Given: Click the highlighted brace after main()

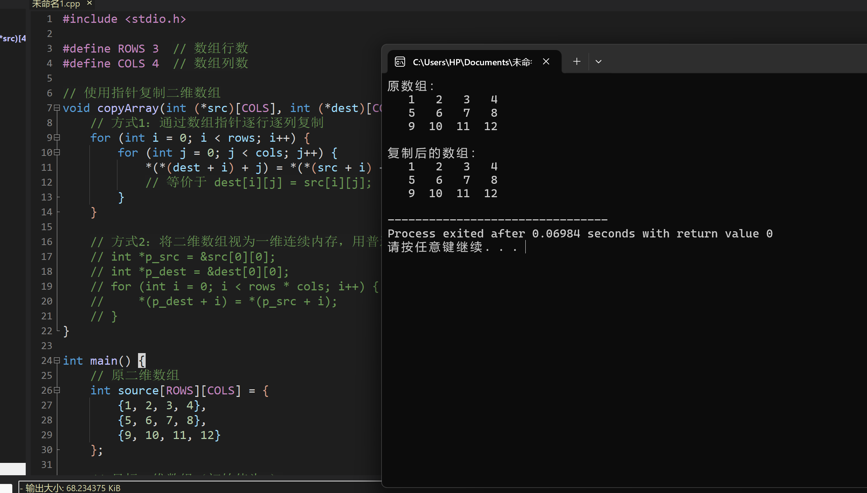Looking at the screenshot, I should [142, 361].
